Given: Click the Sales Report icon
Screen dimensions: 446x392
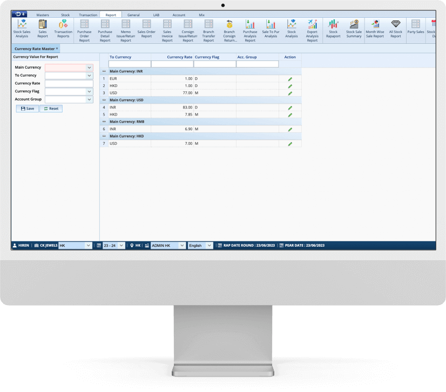Looking at the screenshot, I should tap(43, 29).
